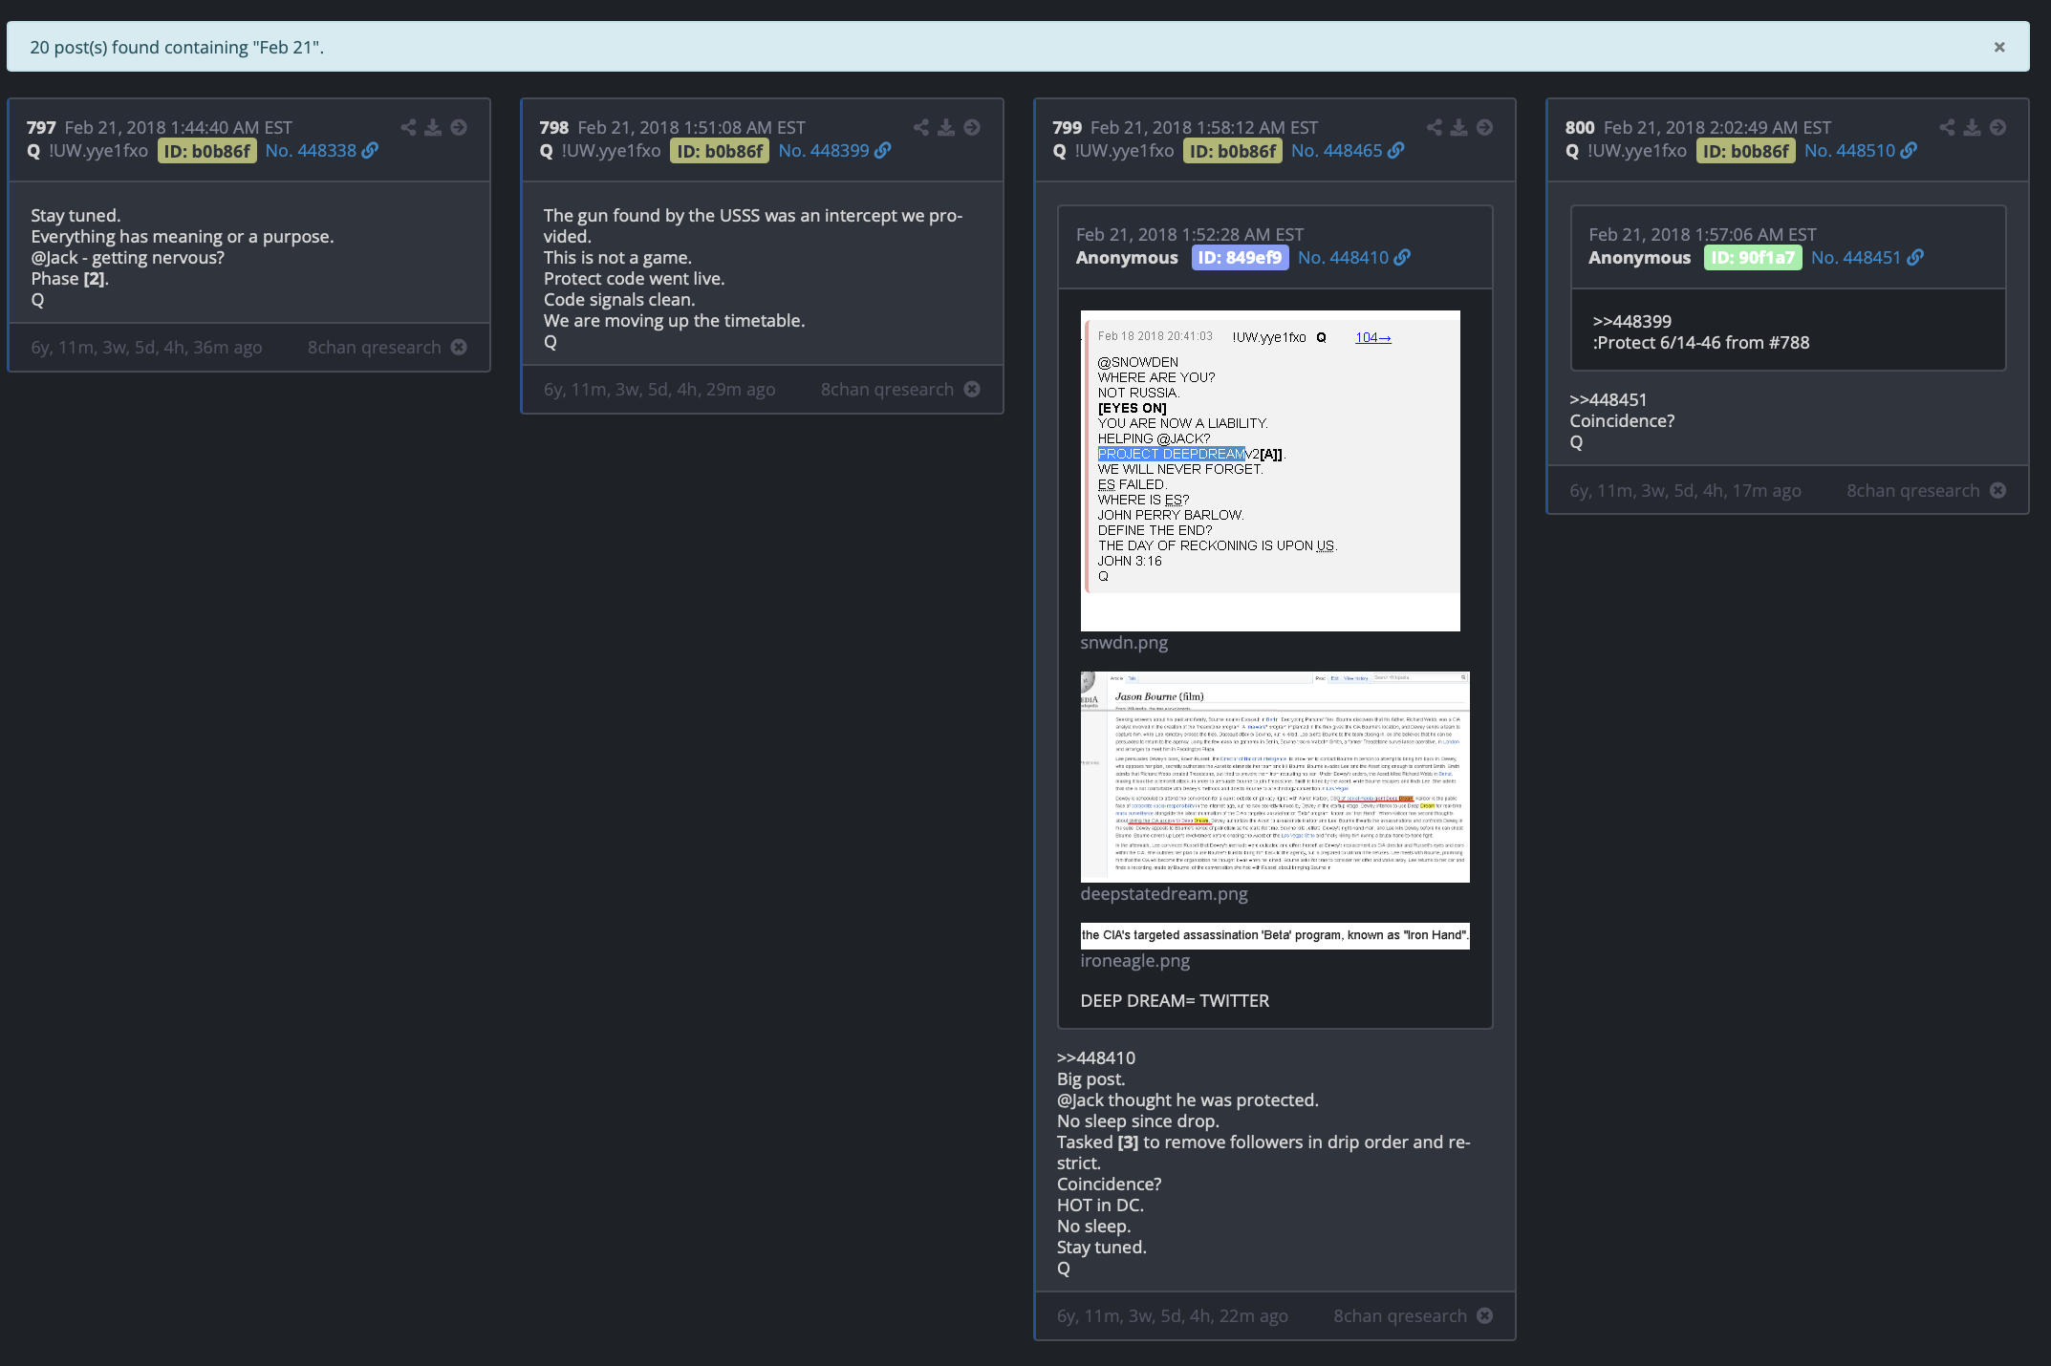Click the >>448451 reply reference in post 800

[x=1608, y=400]
